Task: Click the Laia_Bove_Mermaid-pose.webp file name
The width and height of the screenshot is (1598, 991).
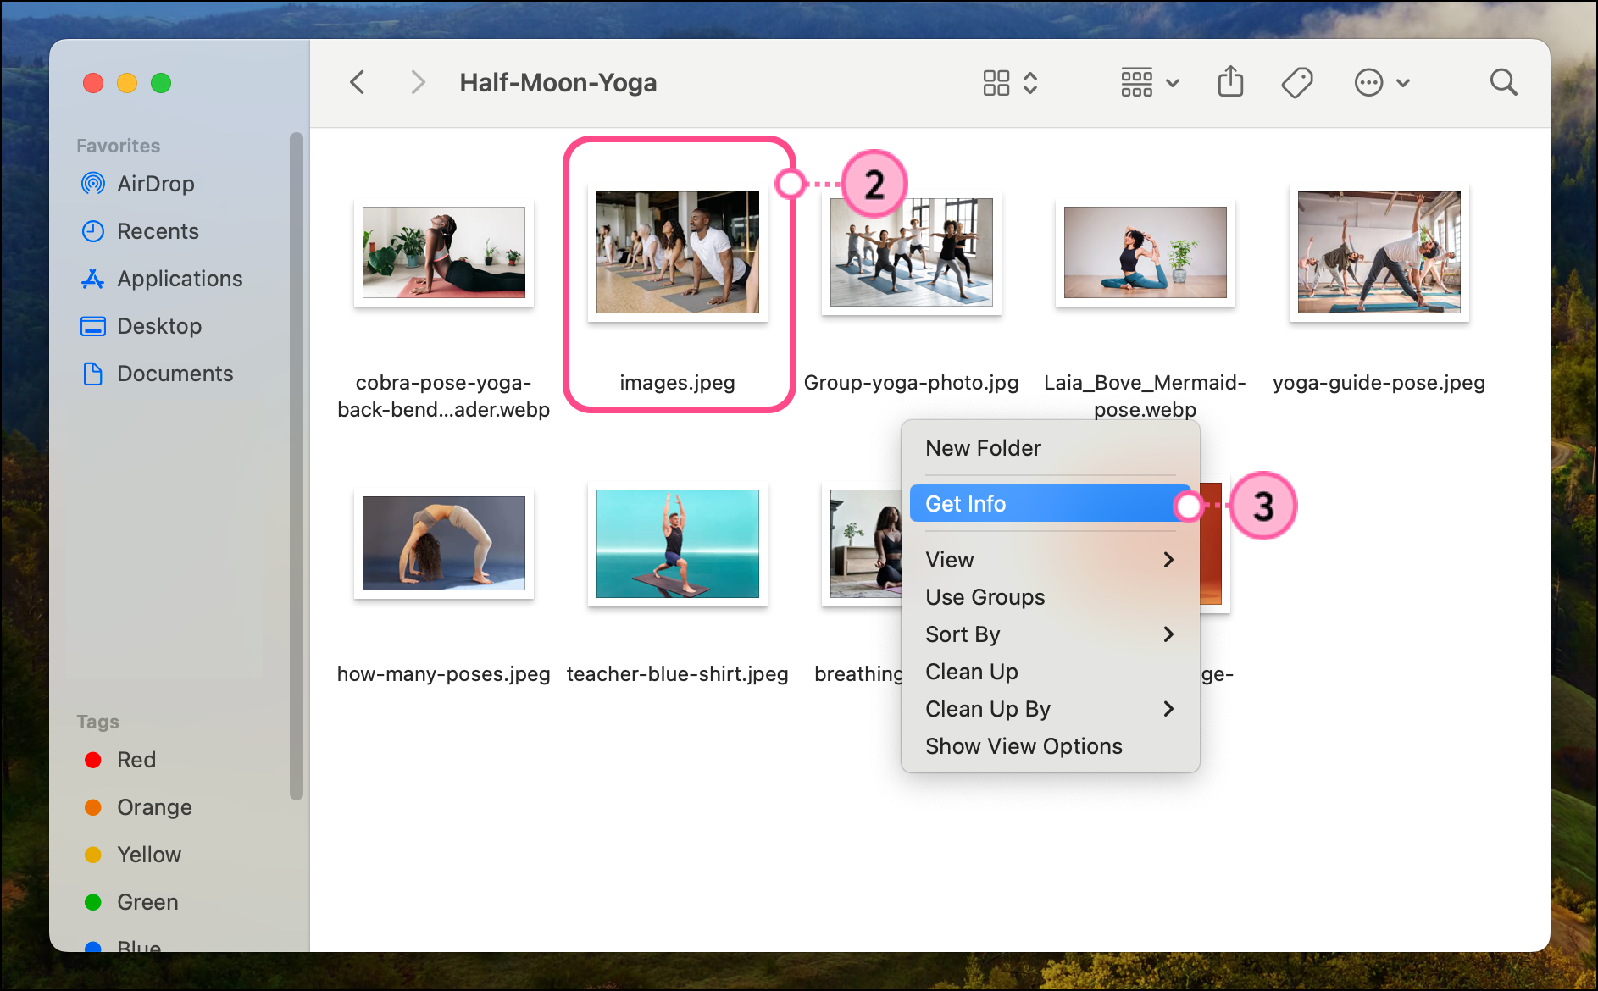Action: pos(1146,396)
